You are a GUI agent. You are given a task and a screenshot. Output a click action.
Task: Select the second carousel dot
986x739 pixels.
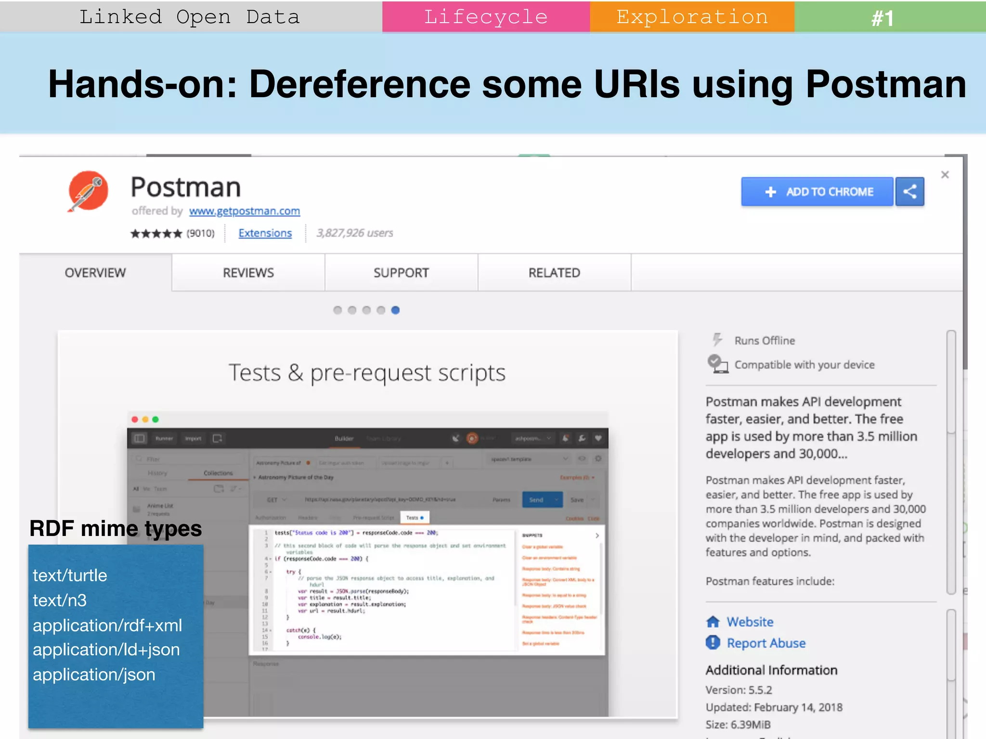(x=352, y=310)
